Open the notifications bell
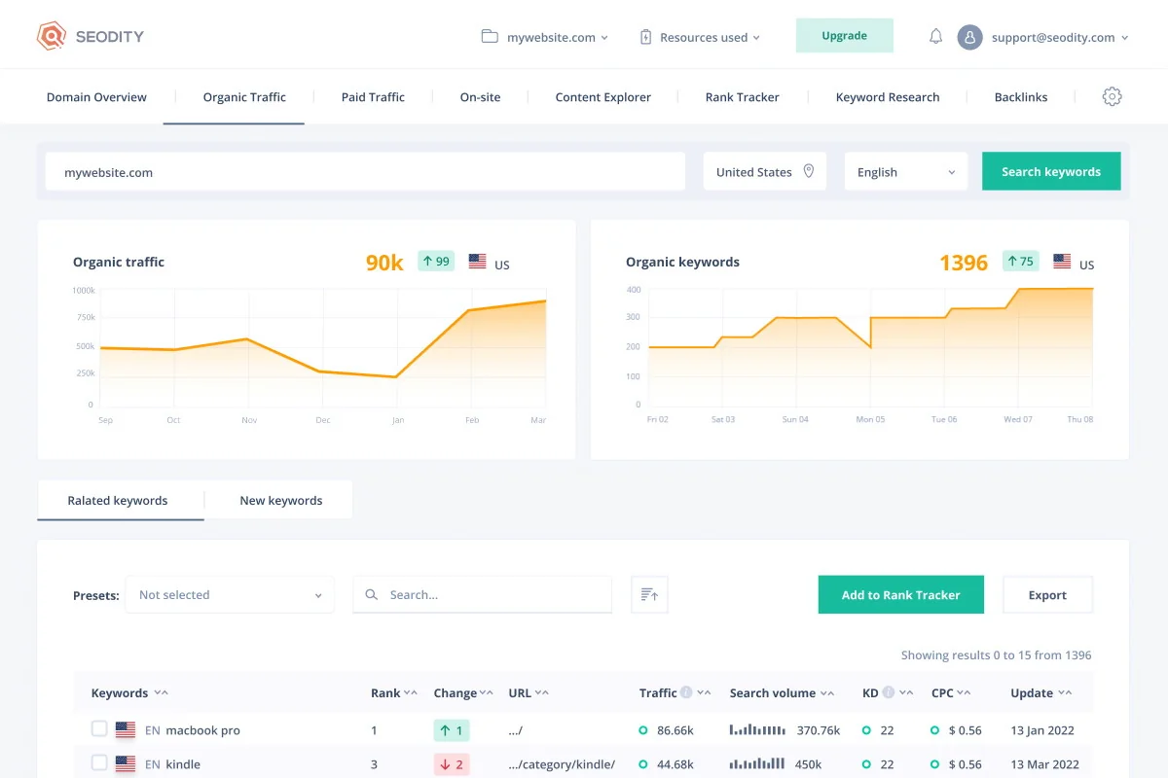Screen dimensions: 1168x778 coord(935,37)
